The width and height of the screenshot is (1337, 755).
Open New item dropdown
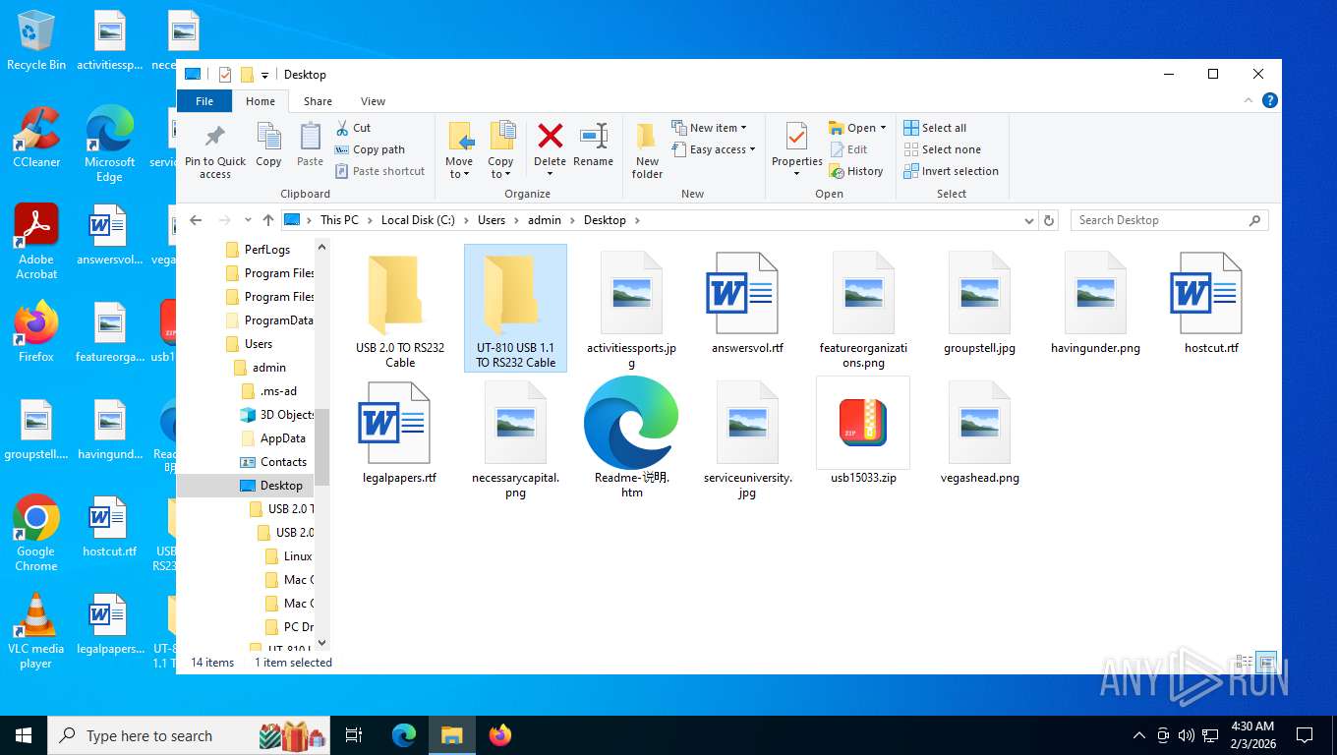709,128
